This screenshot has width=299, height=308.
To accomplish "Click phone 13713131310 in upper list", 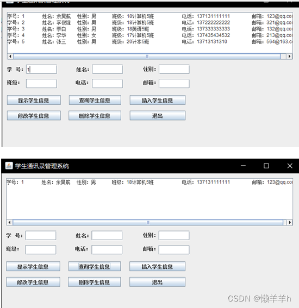I will coord(212,42).
